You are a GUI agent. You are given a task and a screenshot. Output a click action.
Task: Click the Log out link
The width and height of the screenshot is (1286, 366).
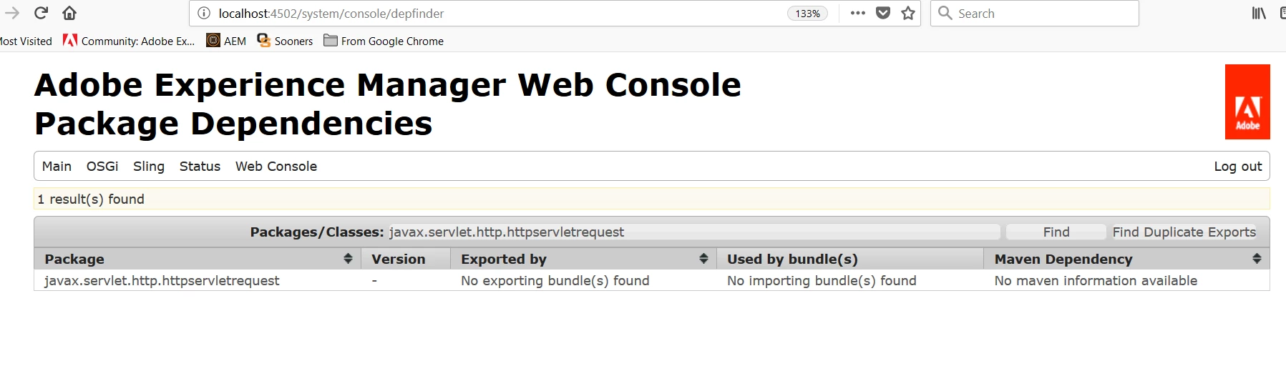[x=1237, y=166]
